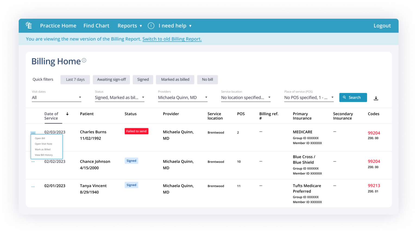Click billing code 99204 for Charles Burns
Image resolution: width=417 pixels, height=233 pixels.
[x=374, y=133]
